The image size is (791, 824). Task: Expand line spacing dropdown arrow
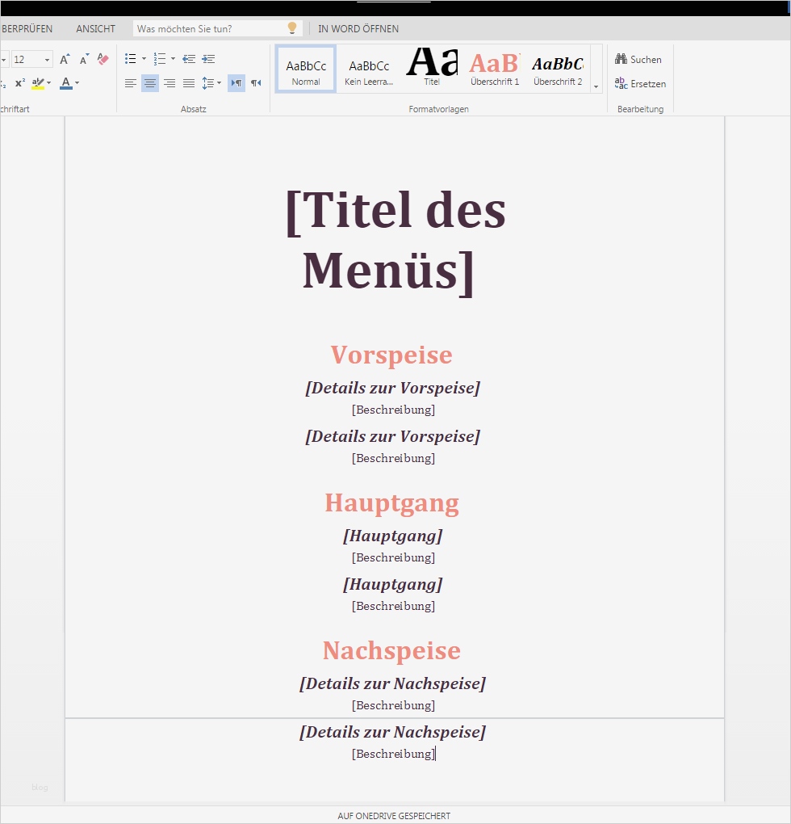click(220, 83)
